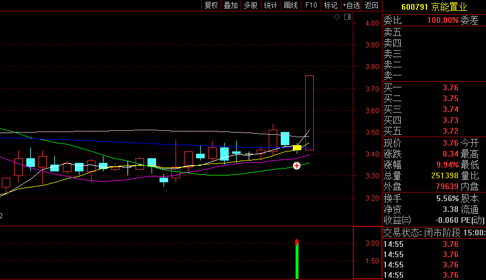
Task: Click the 买一 price 3.76
Action: pyautogui.click(x=451, y=87)
